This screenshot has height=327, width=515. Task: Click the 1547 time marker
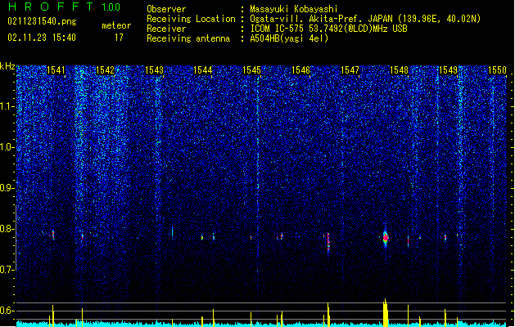tap(350, 70)
